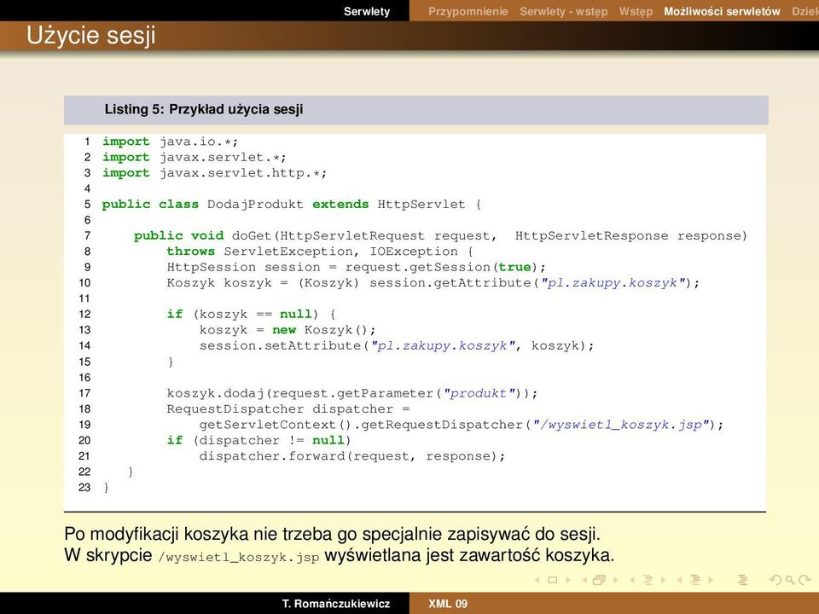Screen dimensions: 819x614
Task: Click the standalone presentation lines icon
Action: tap(742, 580)
